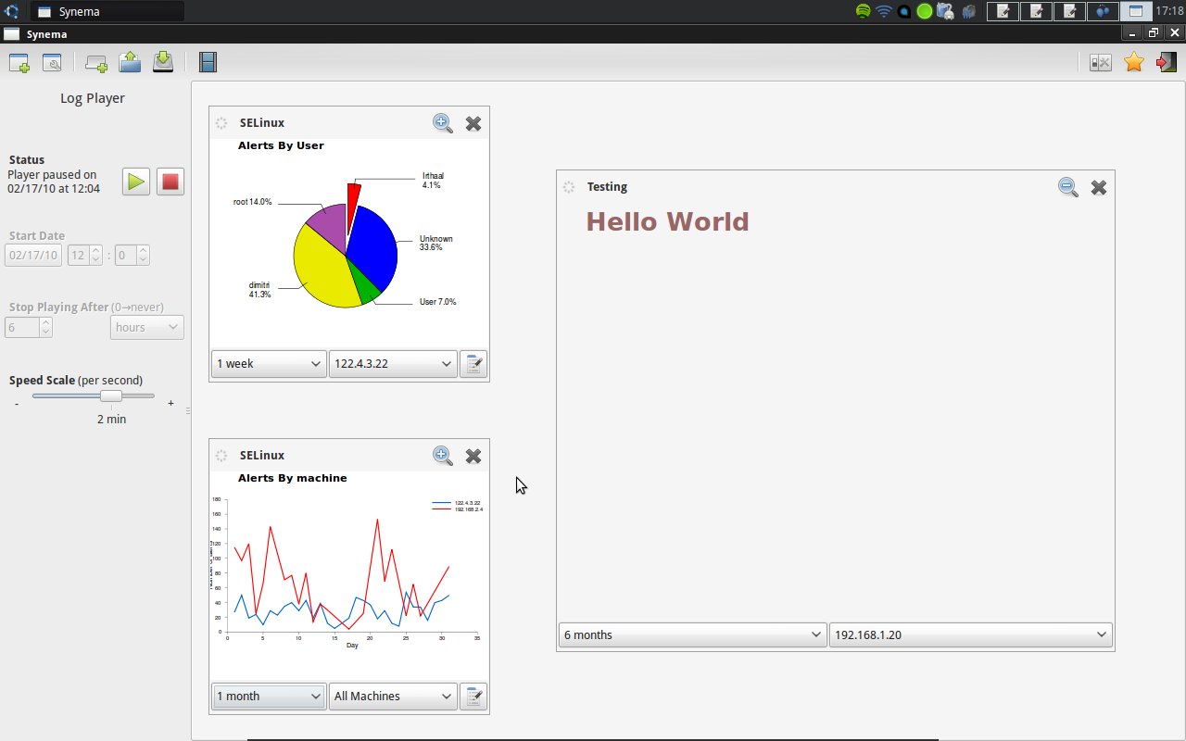Open the window wrench settings toolbar icon
Screen dimensions: 1186x741
coord(52,63)
